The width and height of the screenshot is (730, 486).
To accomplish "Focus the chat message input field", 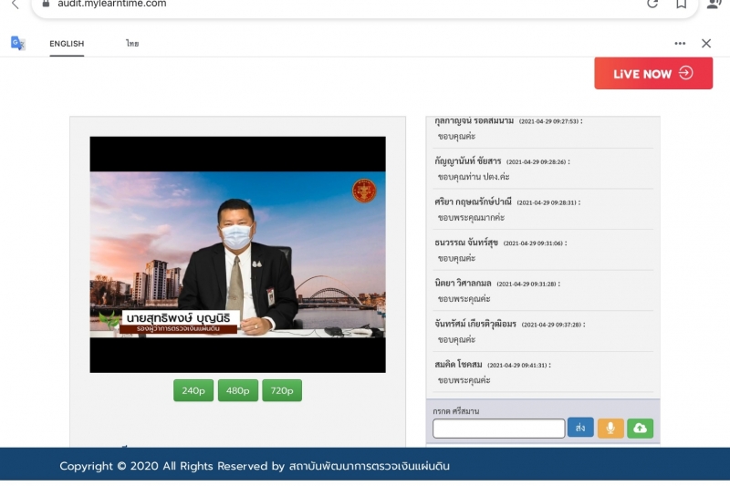I will pyautogui.click(x=498, y=429).
